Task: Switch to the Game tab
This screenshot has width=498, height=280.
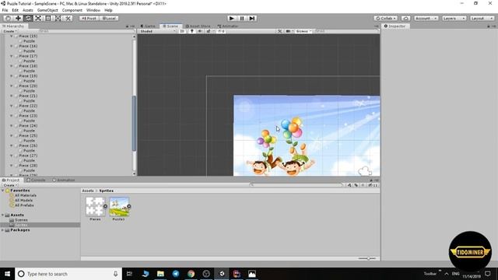Action: [x=149, y=26]
